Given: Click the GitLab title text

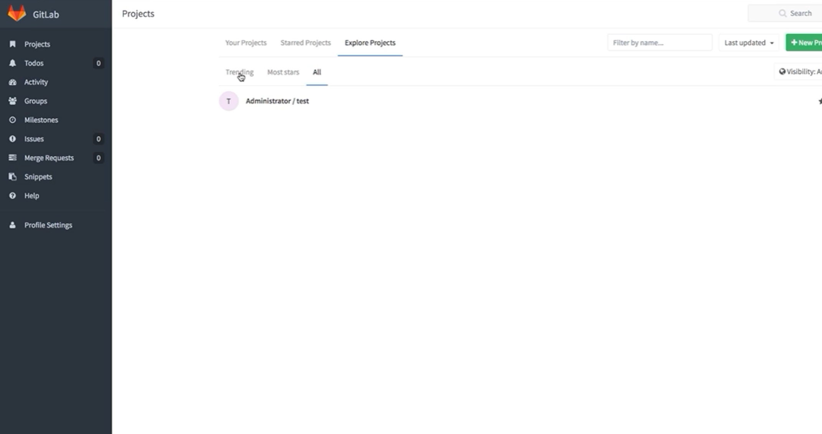Looking at the screenshot, I should point(46,15).
